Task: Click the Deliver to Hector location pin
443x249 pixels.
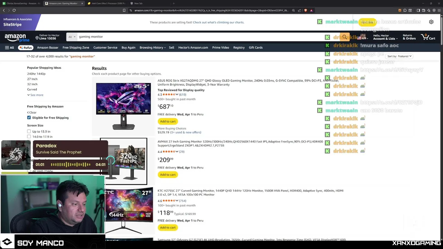Action: click(x=37, y=37)
